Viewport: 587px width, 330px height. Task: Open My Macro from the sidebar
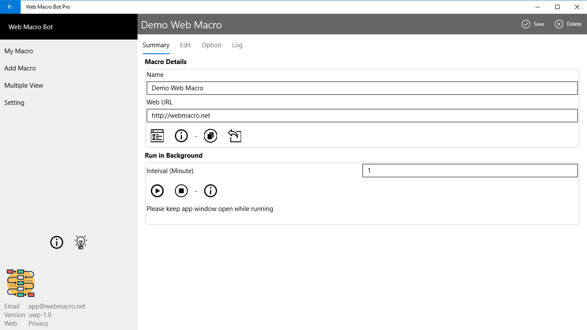click(x=18, y=51)
